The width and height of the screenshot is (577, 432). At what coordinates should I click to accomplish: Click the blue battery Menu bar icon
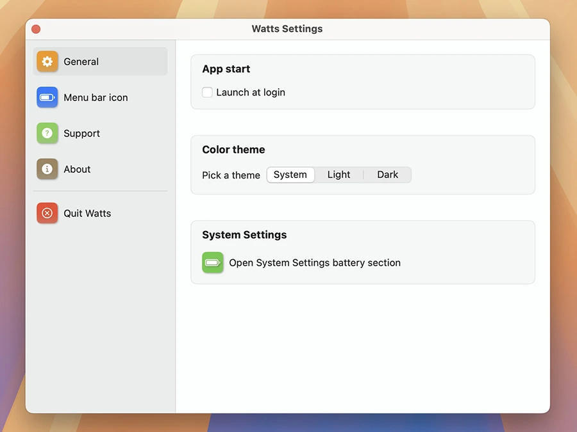click(47, 97)
